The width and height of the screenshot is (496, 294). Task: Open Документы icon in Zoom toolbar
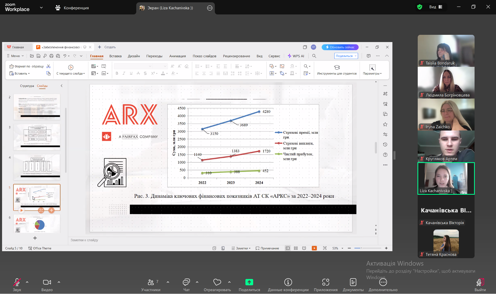(x=353, y=282)
